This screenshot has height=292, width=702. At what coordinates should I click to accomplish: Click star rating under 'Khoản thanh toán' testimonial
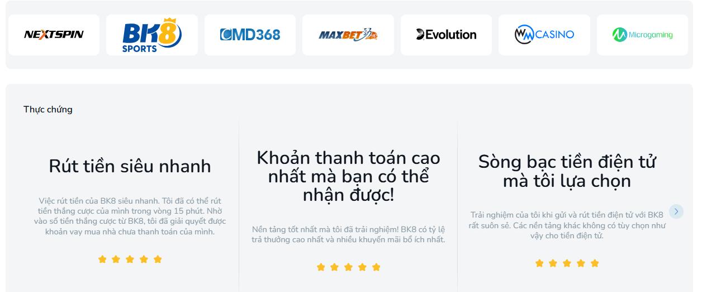348,267
